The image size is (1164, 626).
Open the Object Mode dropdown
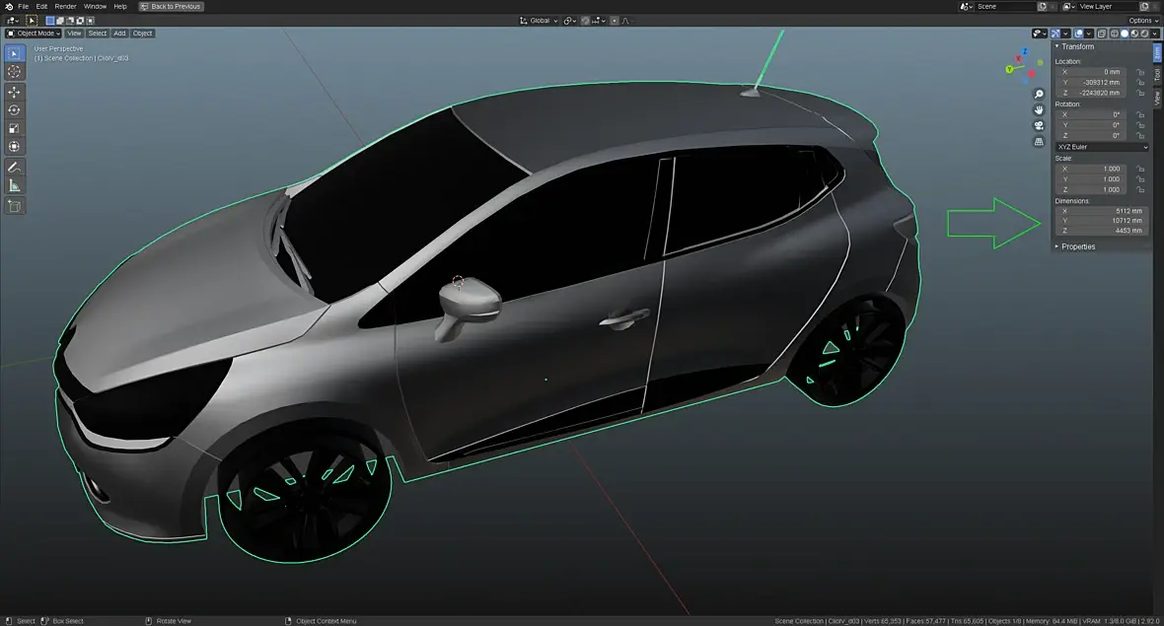[x=34, y=34]
